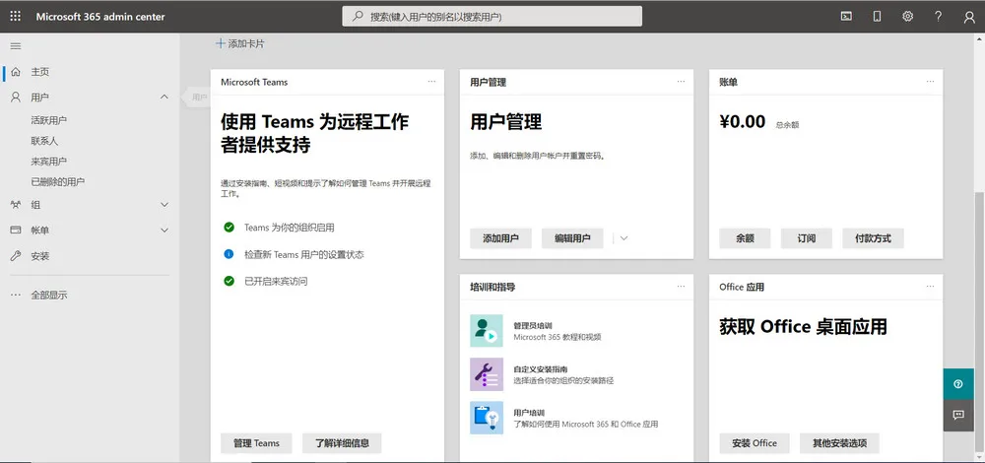The width and height of the screenshot is (985, 463).
Task: Open the app launcher waffle icon
Action: pos(16,17)
